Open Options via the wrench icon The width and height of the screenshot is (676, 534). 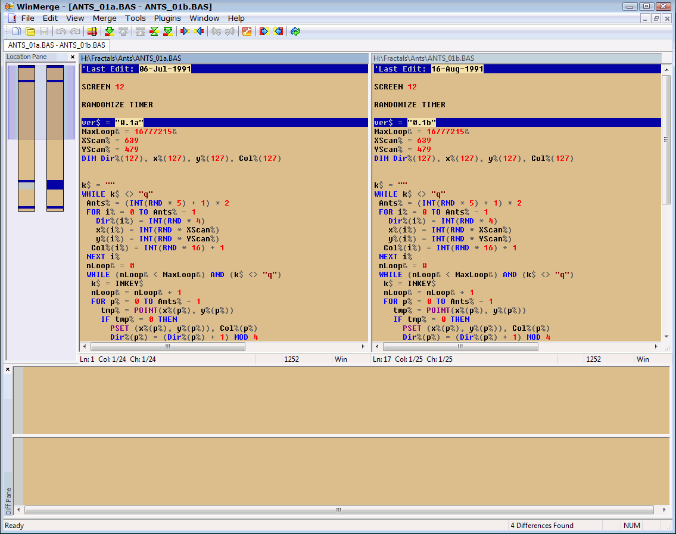click(247, 31)
